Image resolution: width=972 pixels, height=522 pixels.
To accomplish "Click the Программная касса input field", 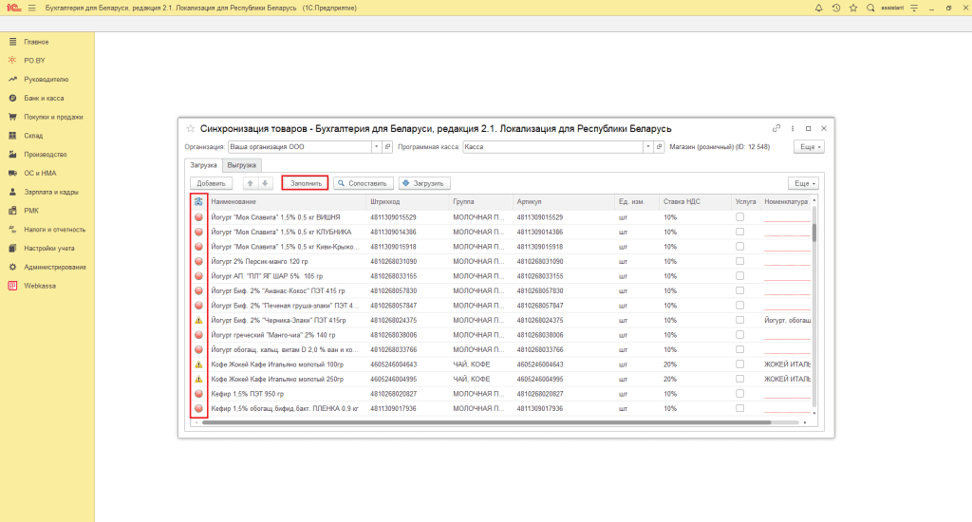I will pos(553,147).
